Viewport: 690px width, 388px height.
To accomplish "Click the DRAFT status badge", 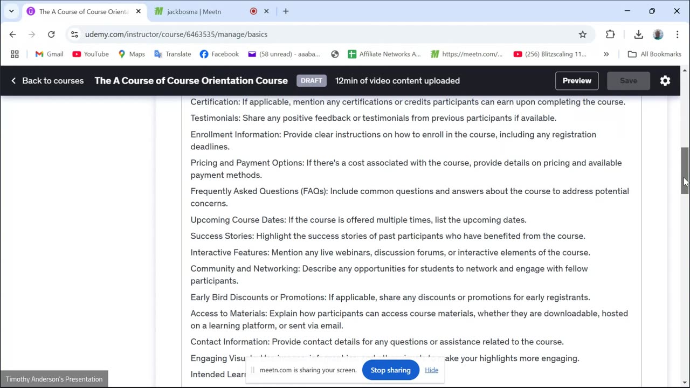I will pyautogui.click(x=312, y=81).
